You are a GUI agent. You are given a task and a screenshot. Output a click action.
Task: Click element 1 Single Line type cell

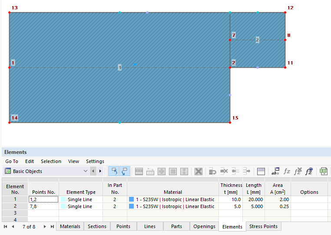[x=81, y=199]
